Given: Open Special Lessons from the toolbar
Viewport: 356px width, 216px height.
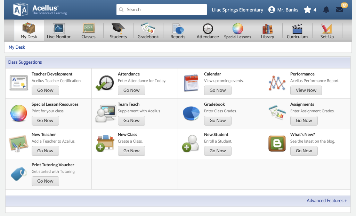Looking at the screenshot, I should [237, 31].
